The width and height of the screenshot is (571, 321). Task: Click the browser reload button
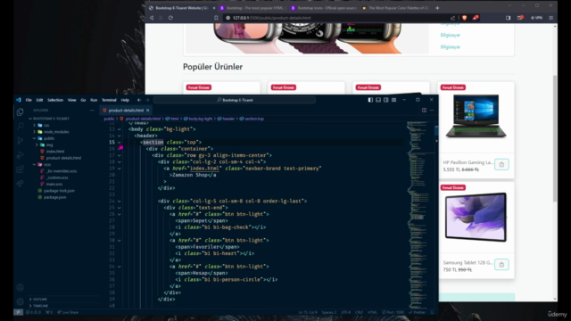click(170, 18)
